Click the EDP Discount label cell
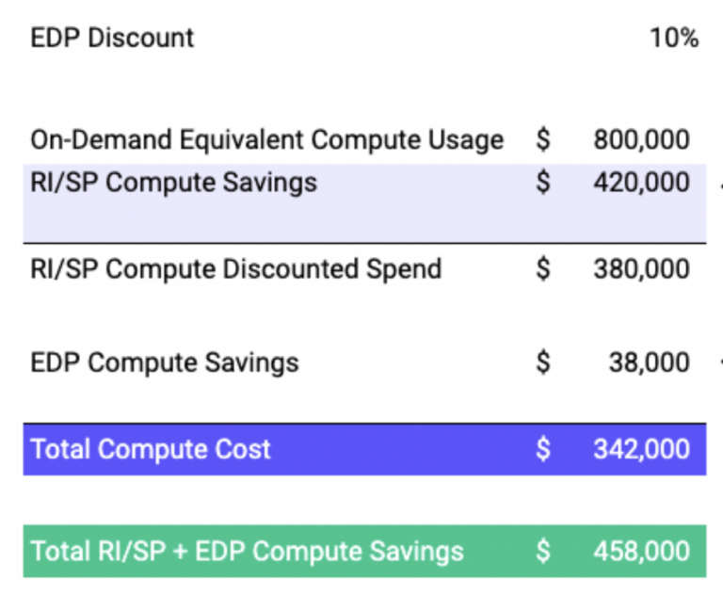723x595 pixels. pyautogui.click(x=112, y=39)
